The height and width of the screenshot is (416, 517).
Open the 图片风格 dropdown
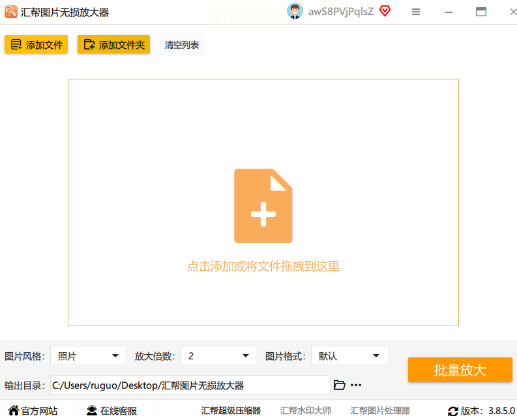click(x=88, y=355)
